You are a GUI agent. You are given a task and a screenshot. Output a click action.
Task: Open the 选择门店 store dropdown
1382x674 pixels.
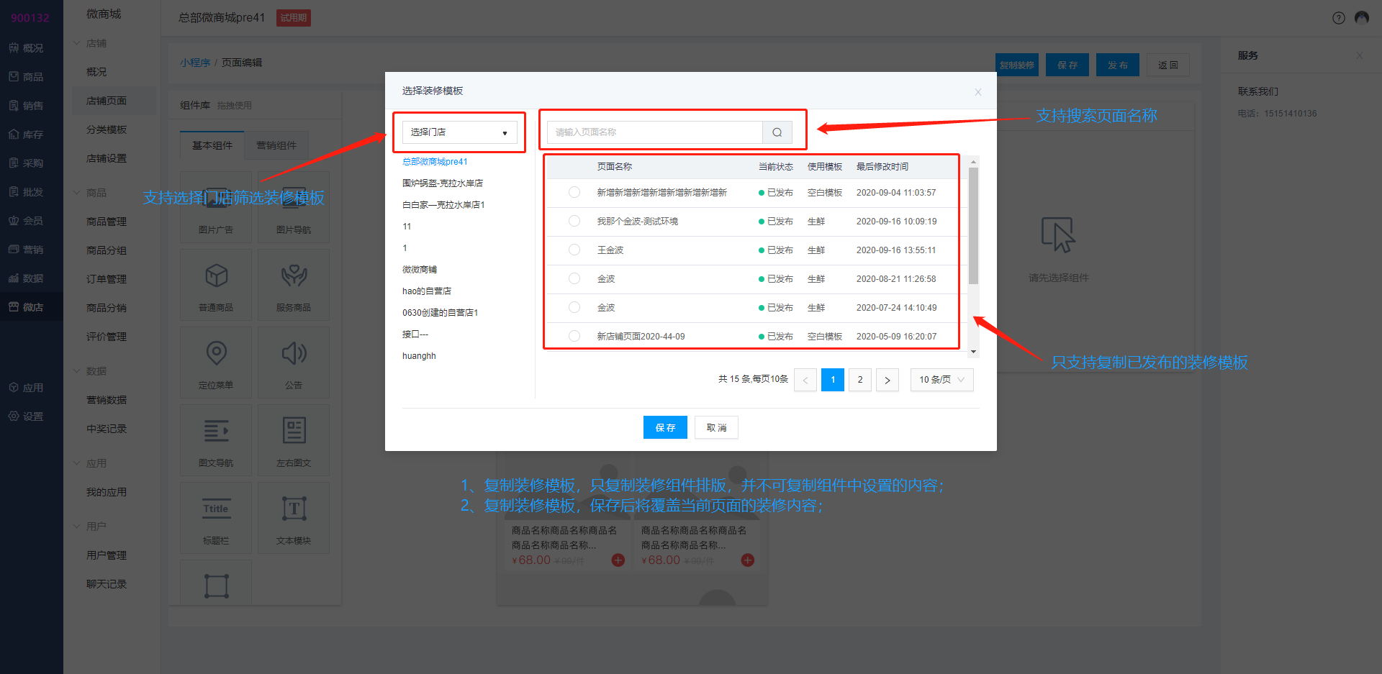click(x=459, y=132)
